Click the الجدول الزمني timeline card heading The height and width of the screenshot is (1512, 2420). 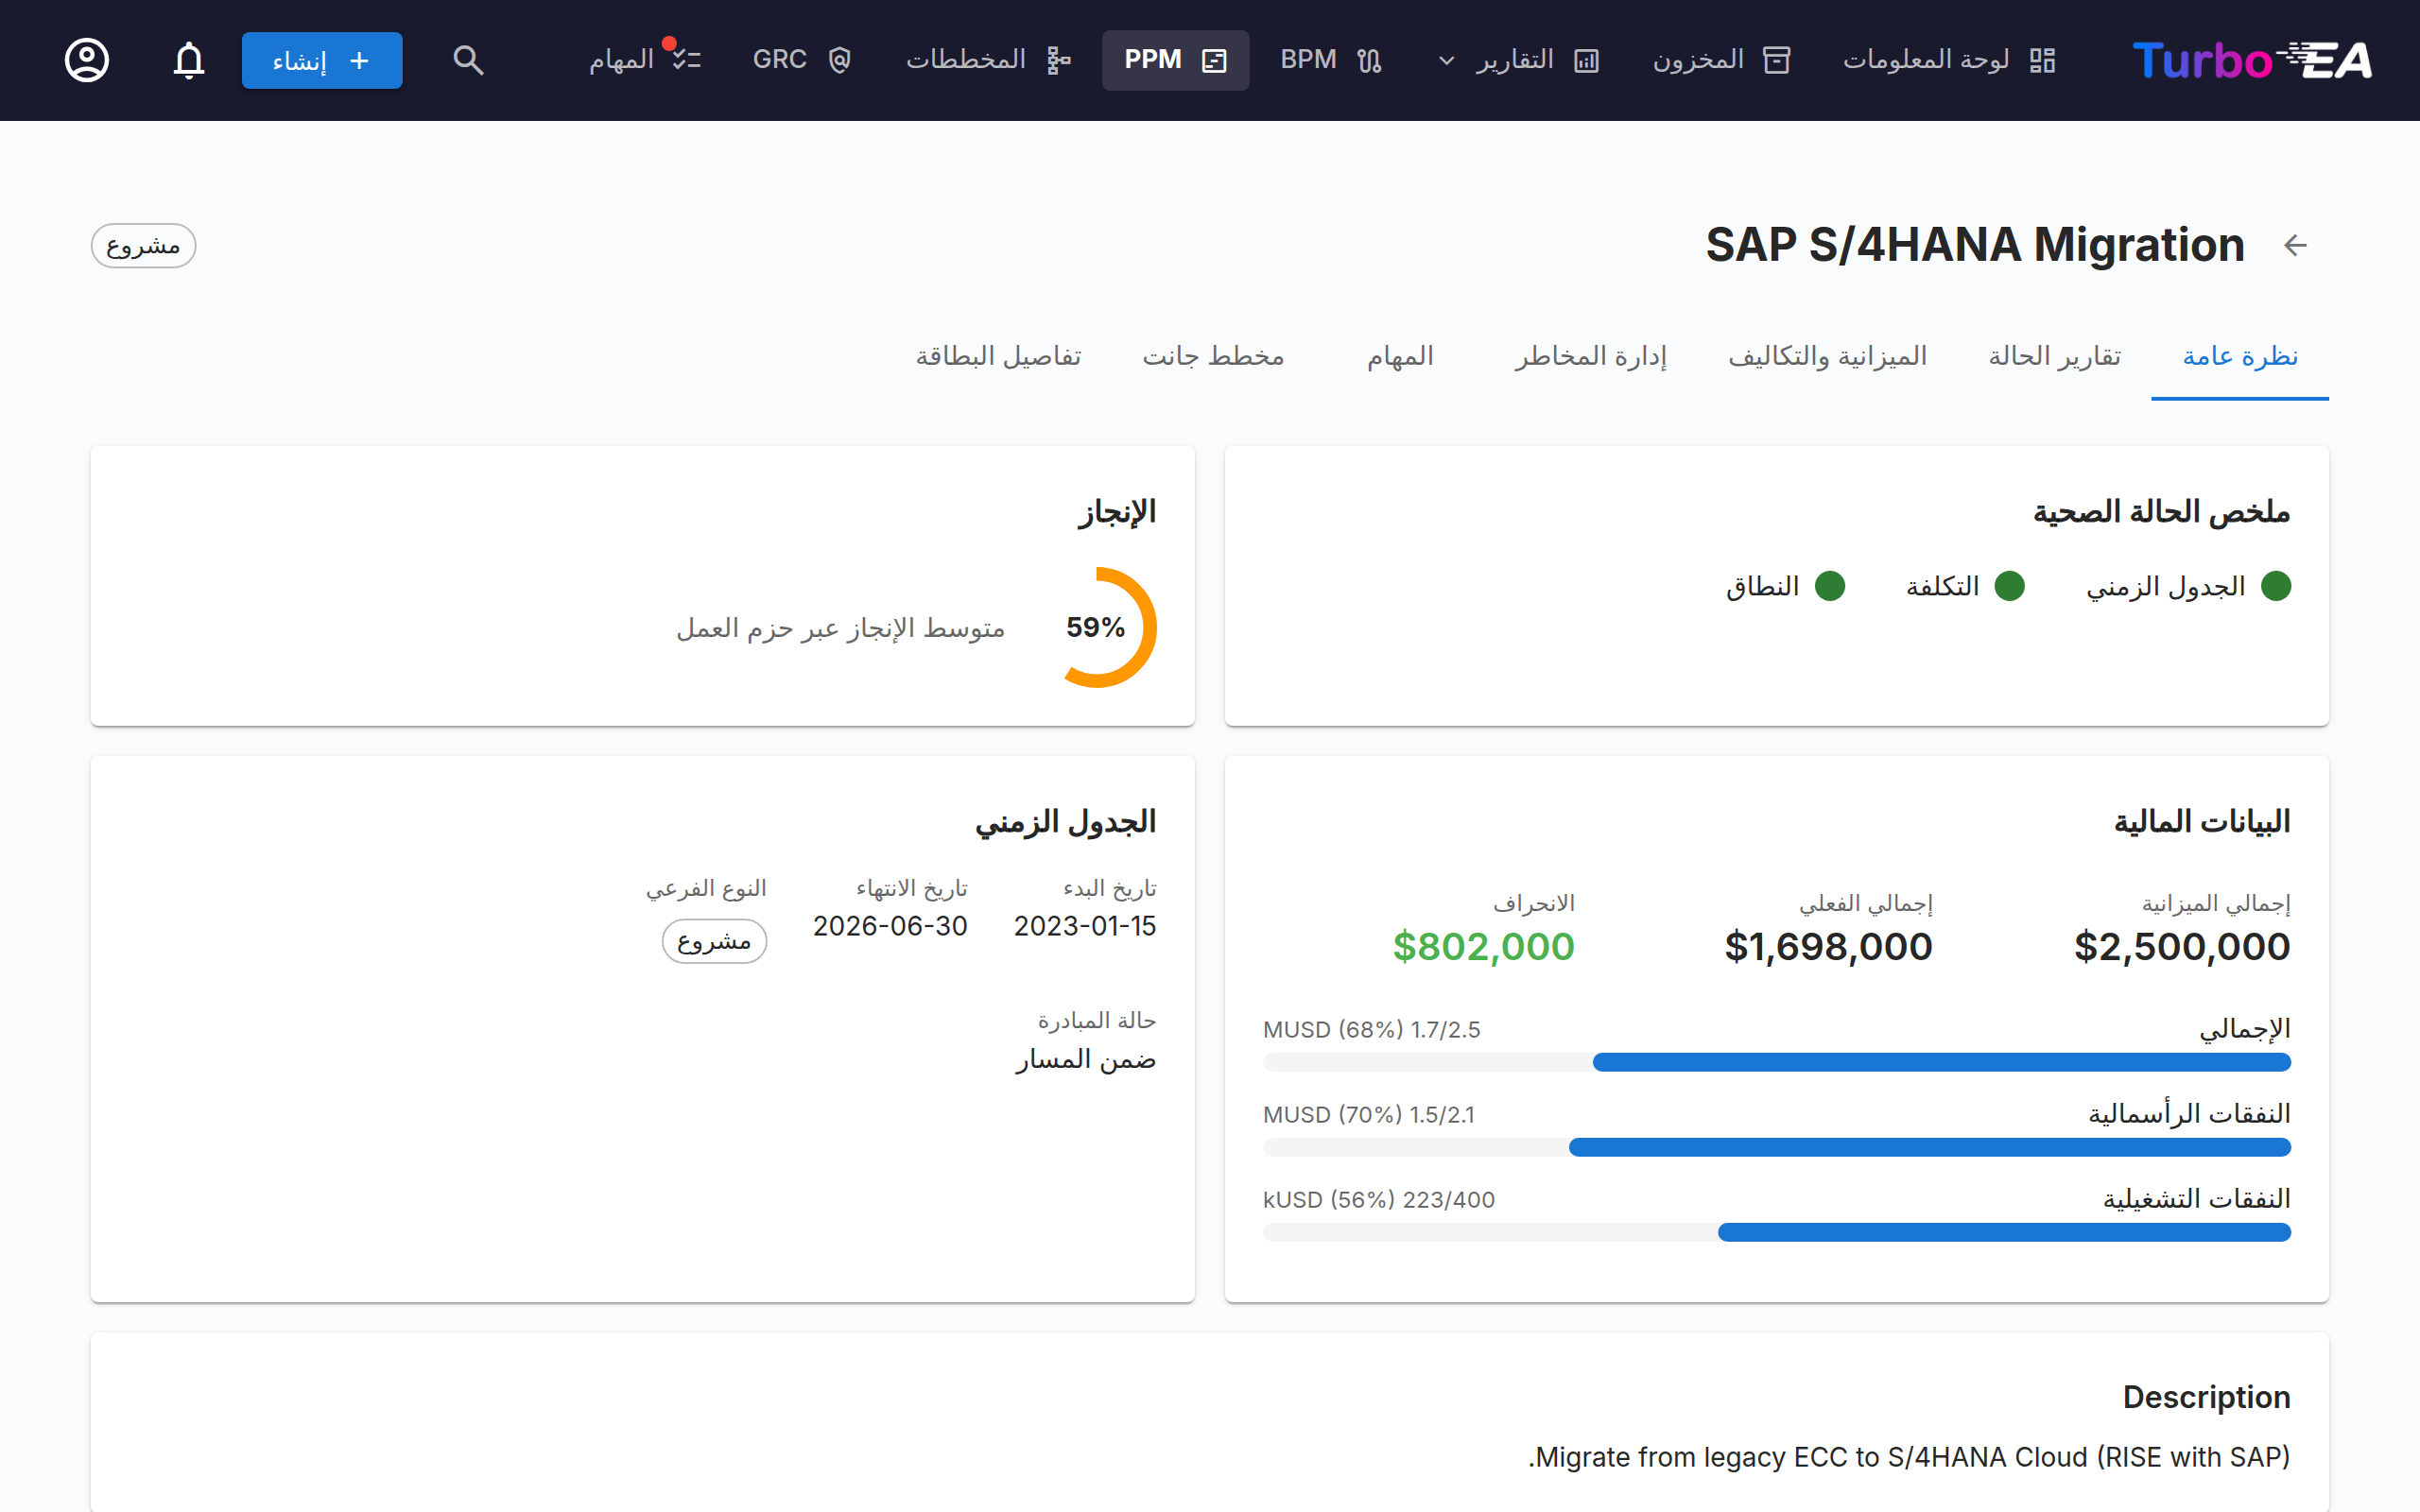point(1065,822)
